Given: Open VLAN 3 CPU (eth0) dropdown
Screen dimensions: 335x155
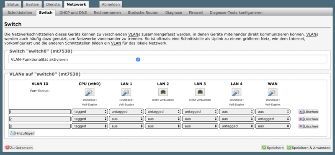Looking at the screenshot, I should [90, 126].
